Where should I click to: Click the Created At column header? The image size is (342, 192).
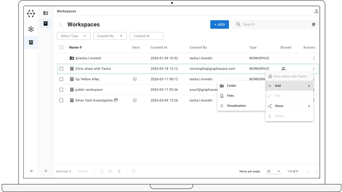pyautogui.click(x=159, y=47)
